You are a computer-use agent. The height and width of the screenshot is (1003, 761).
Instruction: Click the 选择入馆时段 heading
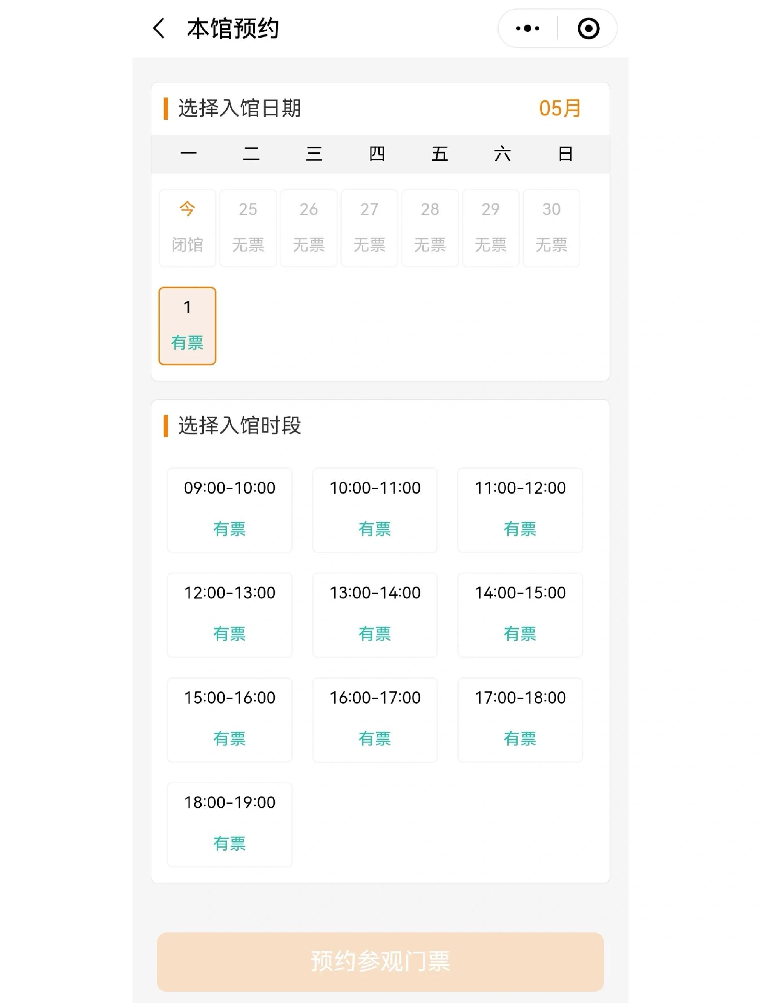[239, 426]
